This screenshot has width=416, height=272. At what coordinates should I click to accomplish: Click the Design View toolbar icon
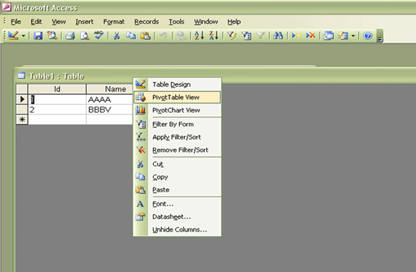13,36
